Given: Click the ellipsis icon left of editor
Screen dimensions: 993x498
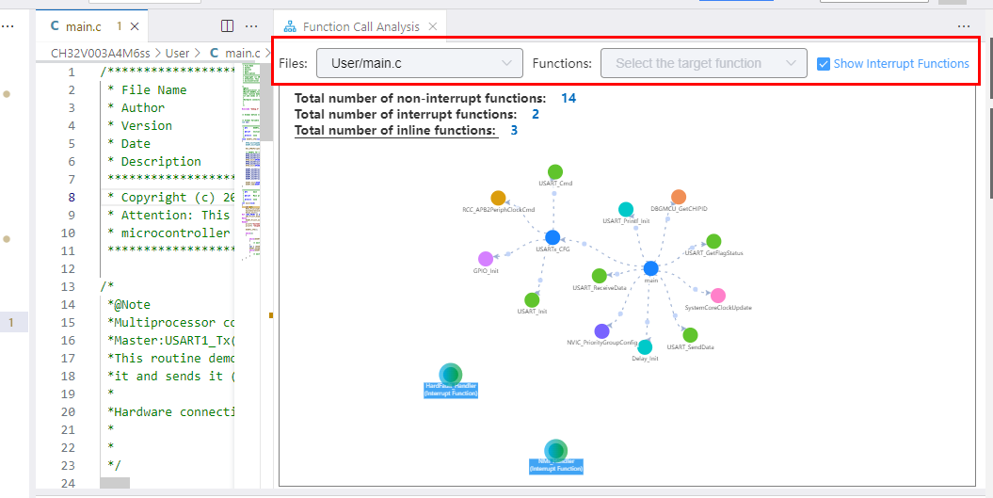Looking at the screenshot, I should pyautogui.click(x=8, y=26).
